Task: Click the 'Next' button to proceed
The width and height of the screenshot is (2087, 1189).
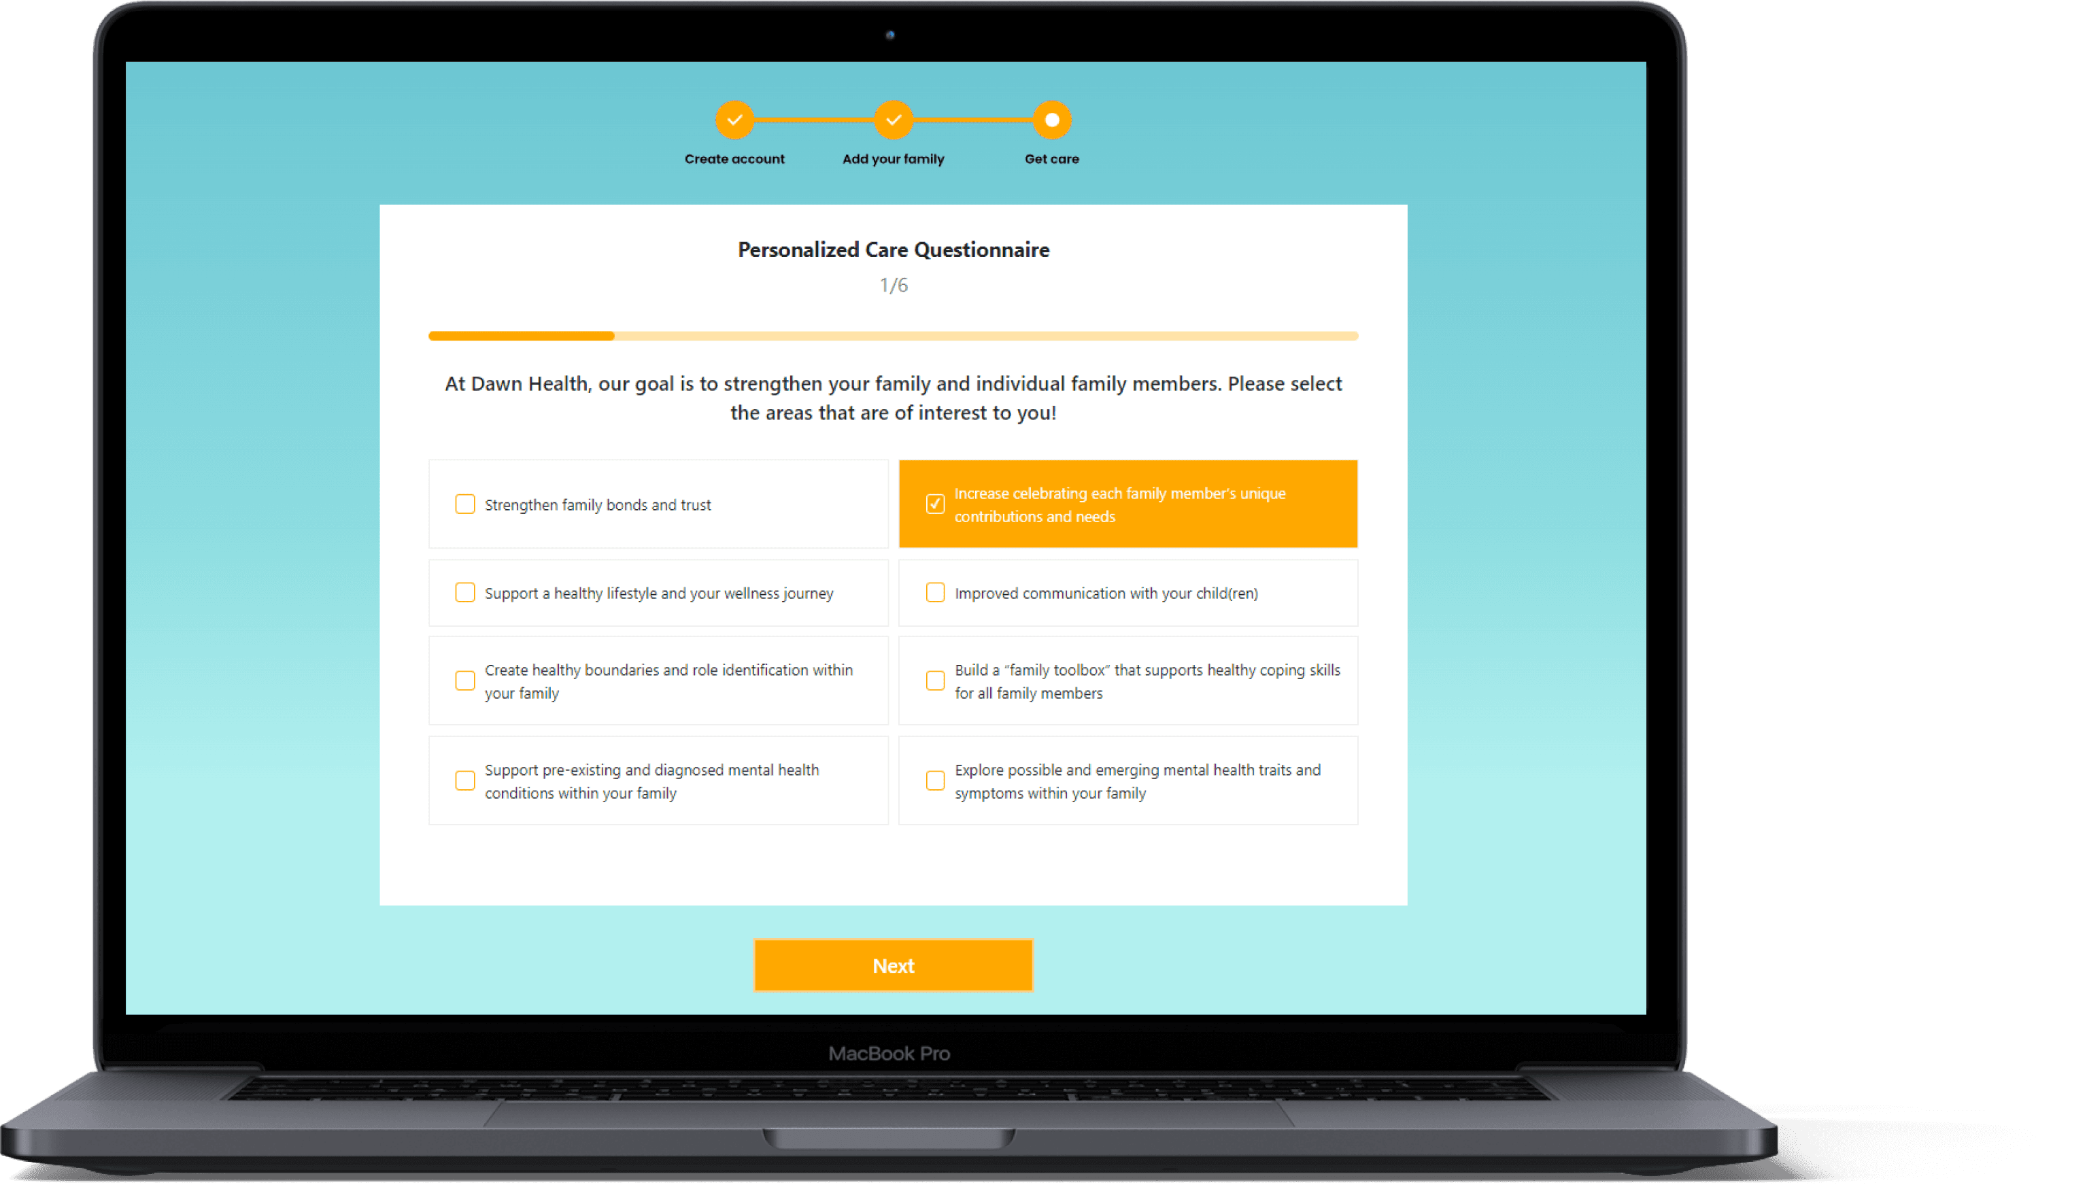Action: point(893,963)
